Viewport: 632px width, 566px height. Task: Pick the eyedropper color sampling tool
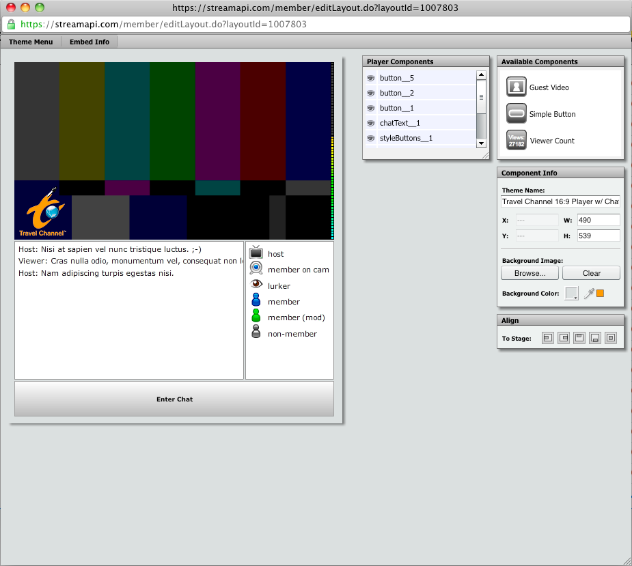click(x=589, y=294)
